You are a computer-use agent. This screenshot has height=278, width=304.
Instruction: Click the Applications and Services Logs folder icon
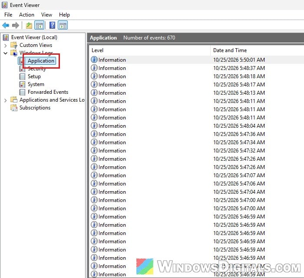14,100
